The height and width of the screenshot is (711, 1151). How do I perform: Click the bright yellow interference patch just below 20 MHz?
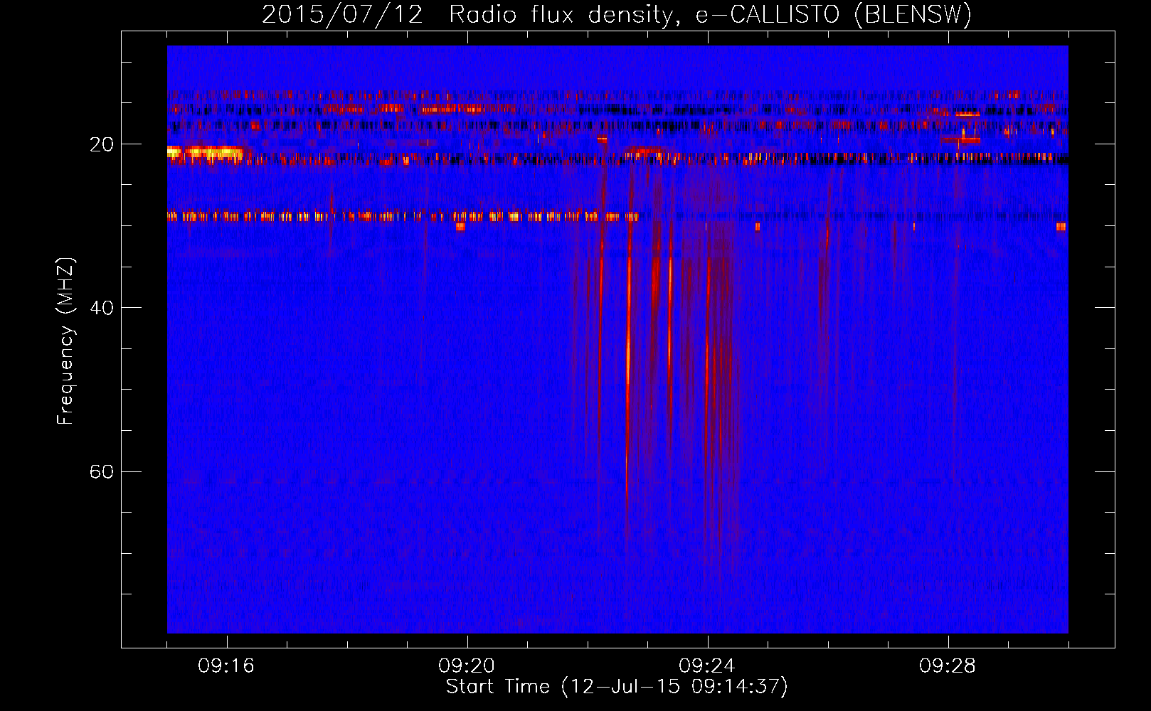[x=205, y=152]
